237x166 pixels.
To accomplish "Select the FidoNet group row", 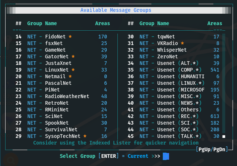I will (61, 37).
